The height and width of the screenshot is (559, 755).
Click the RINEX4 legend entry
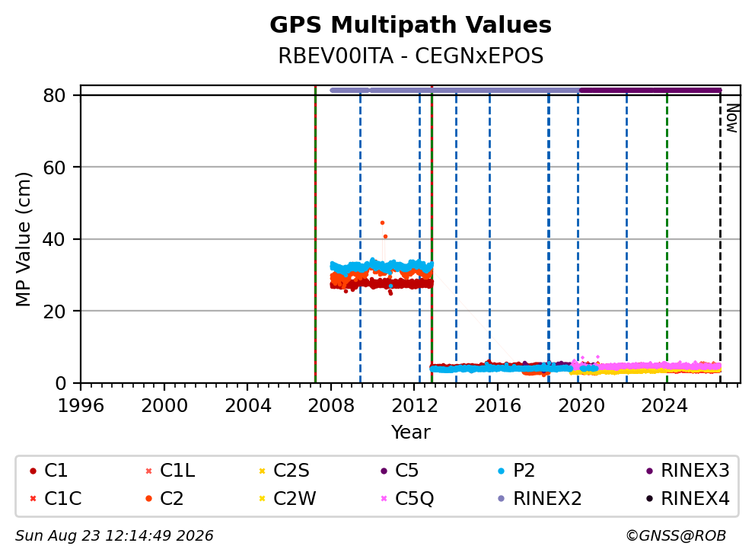click(x=687, y=499)
